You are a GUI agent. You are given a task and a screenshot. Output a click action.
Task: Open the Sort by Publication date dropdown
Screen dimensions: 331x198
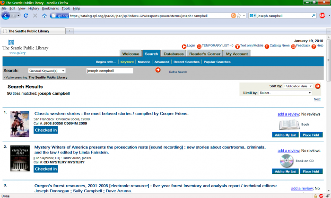pyautogui.click(x=298, y=86)
